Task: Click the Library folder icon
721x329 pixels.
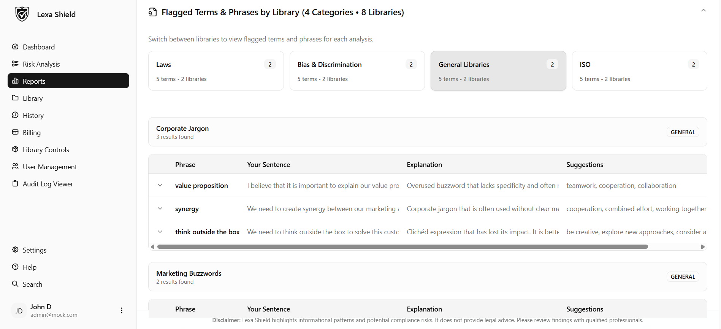Action: (x=15, y=98)
